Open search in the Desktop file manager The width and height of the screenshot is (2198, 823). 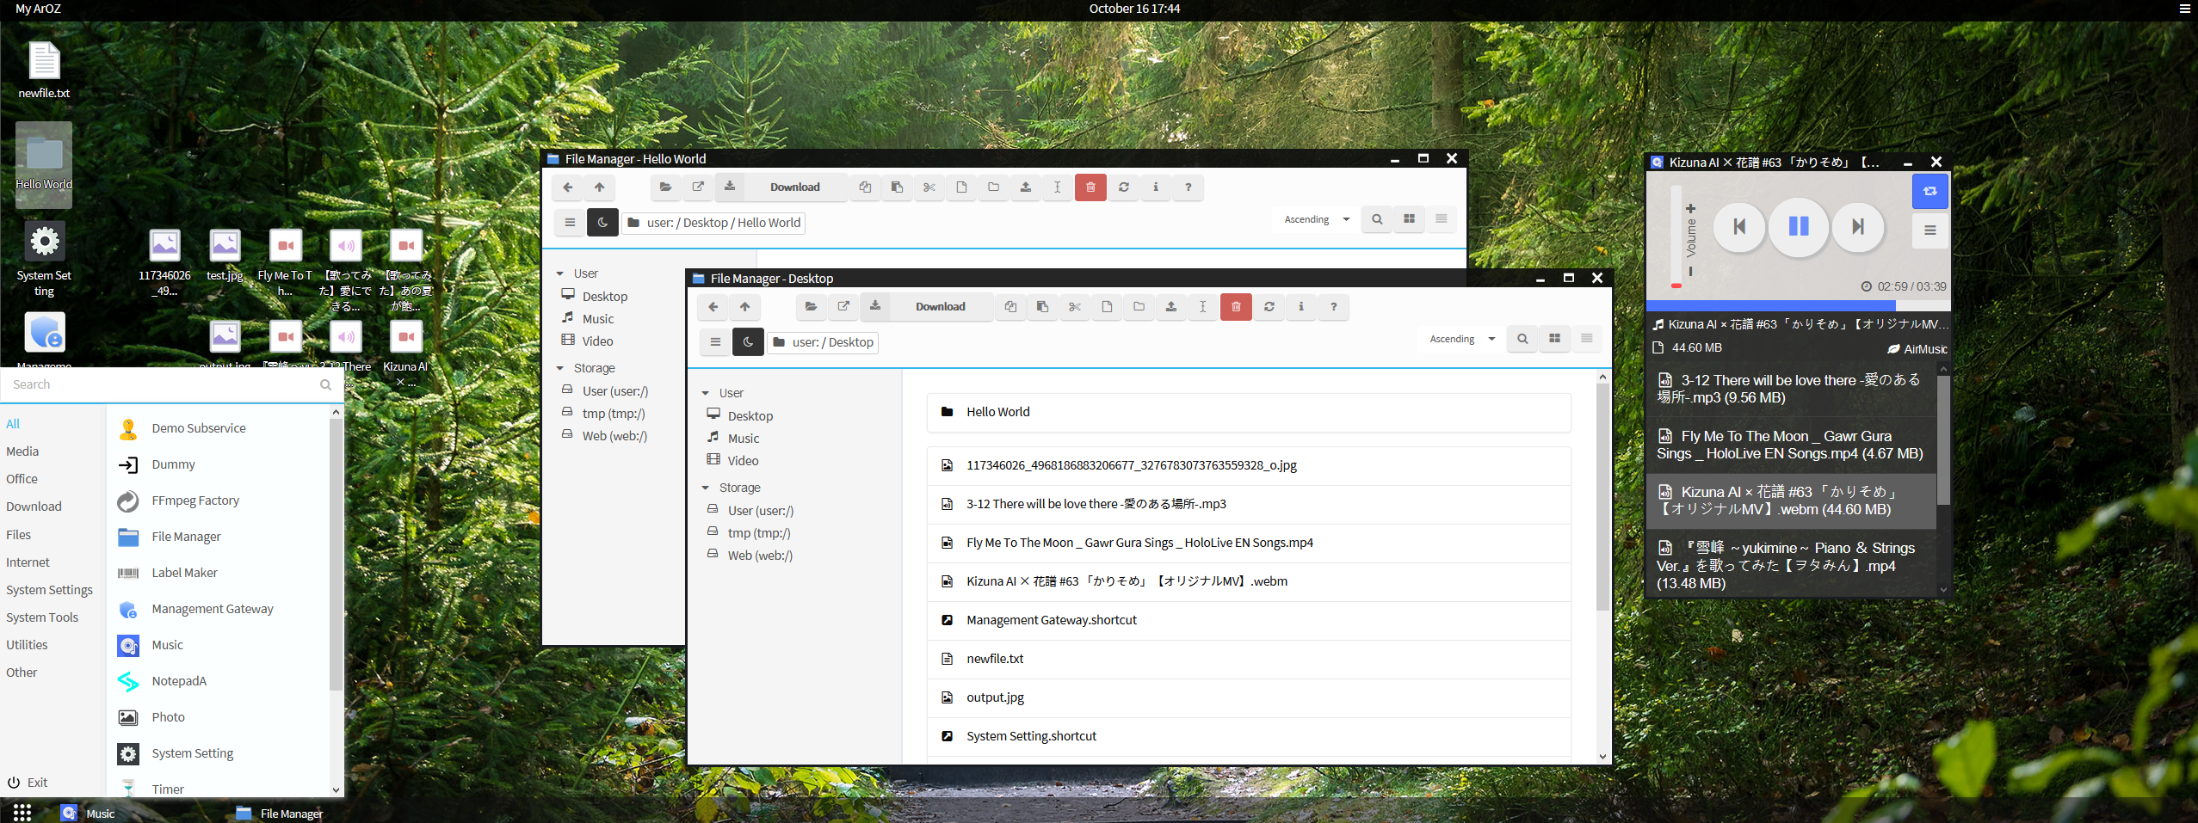(1522, 340)
